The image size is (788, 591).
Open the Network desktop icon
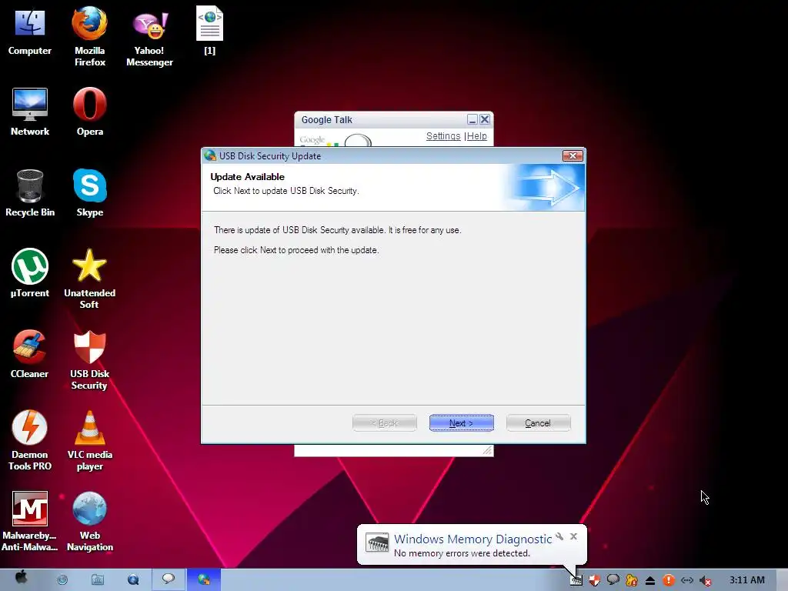point(30,112)
